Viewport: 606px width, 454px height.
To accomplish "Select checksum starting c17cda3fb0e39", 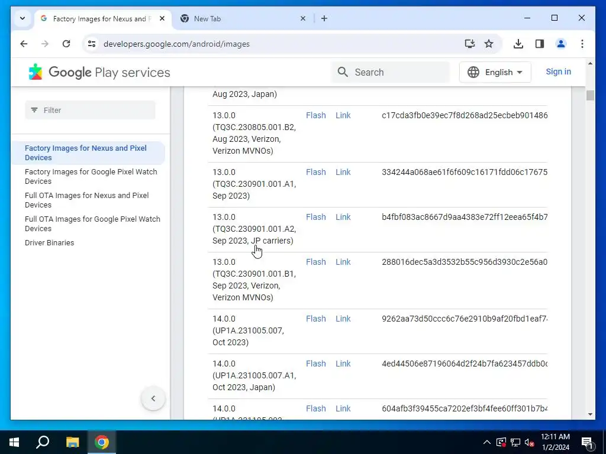I will (465, 115).
